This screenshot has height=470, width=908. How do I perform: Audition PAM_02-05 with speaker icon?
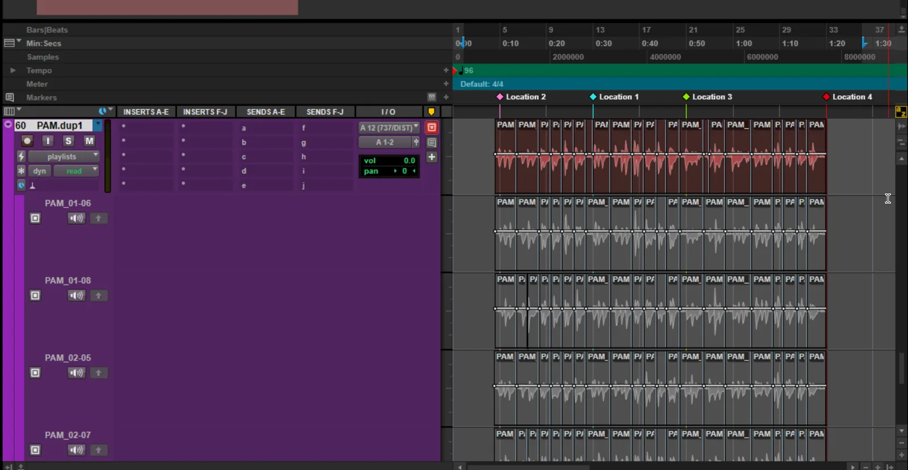[76, 372]
